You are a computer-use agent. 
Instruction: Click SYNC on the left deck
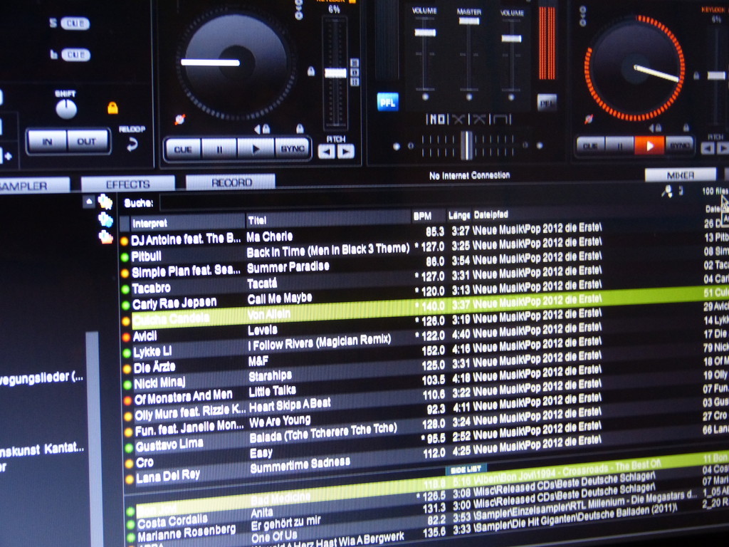(292, 149)
